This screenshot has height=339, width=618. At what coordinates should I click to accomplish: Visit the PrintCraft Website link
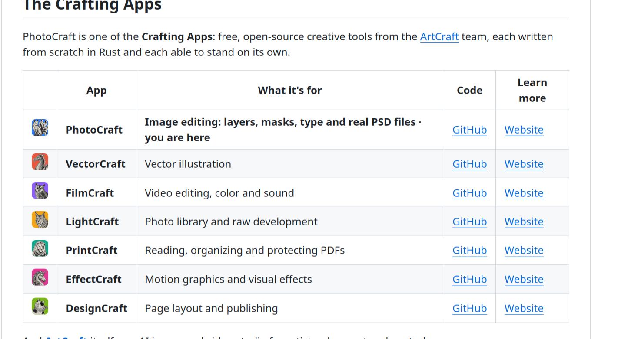point(524,250)
